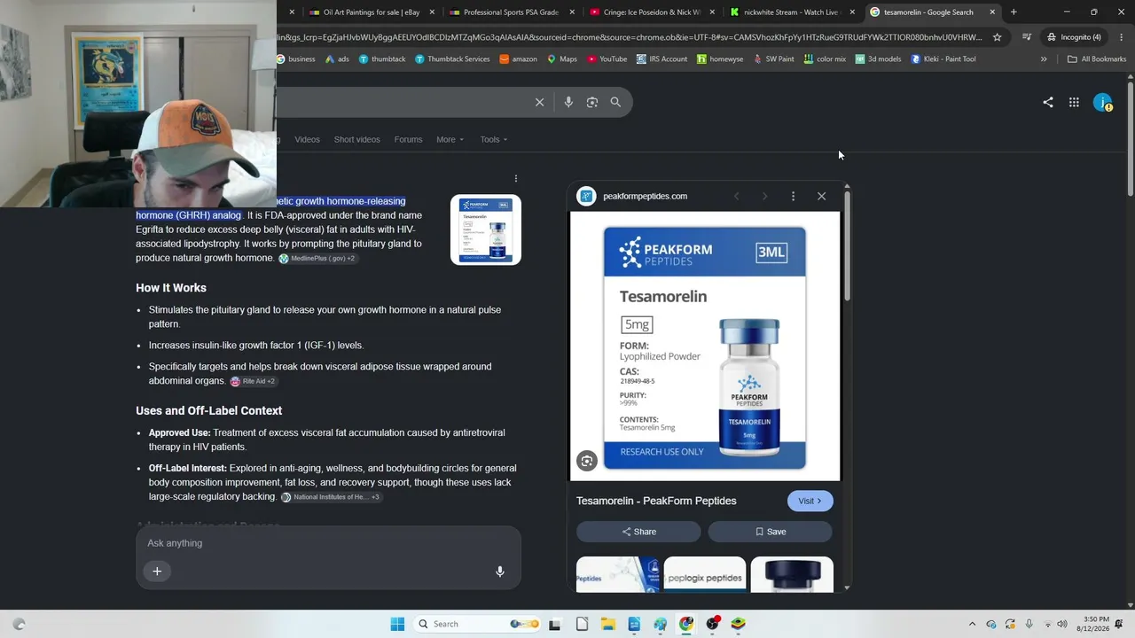Open the Incognito (4) indicator
This screenshot has width=1135, height=638.
pos(1073,37)
